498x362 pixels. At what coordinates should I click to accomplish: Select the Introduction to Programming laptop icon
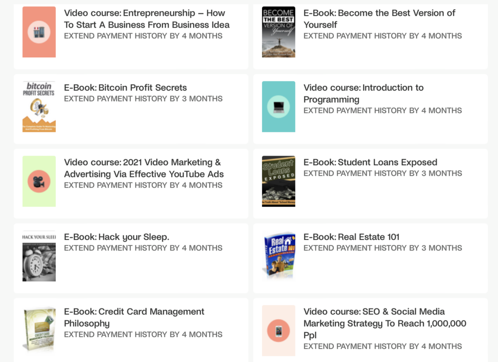click(x=279, y=106)
